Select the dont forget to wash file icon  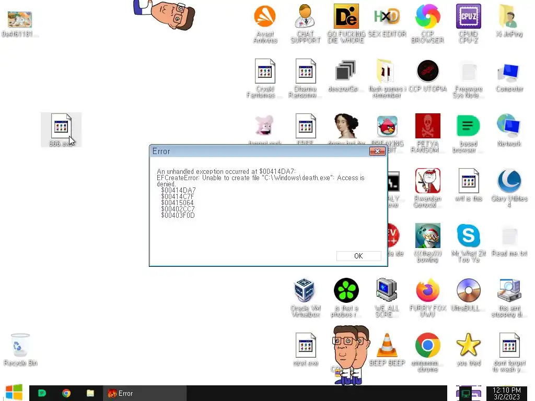[509, 352]
